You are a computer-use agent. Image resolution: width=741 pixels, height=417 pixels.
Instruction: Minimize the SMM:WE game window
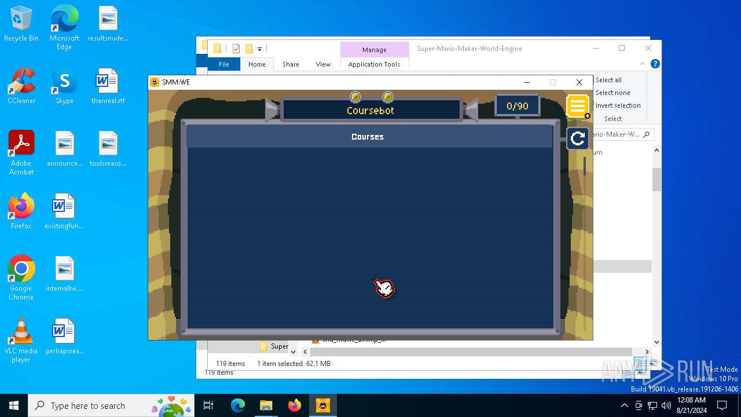526,82
